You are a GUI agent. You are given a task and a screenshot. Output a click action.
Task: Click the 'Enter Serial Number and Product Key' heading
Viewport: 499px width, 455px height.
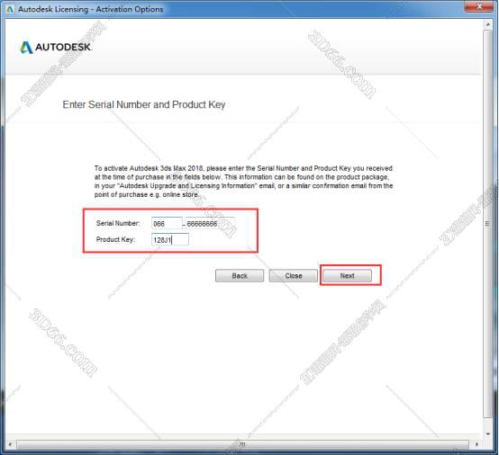(x=144, y=104)
